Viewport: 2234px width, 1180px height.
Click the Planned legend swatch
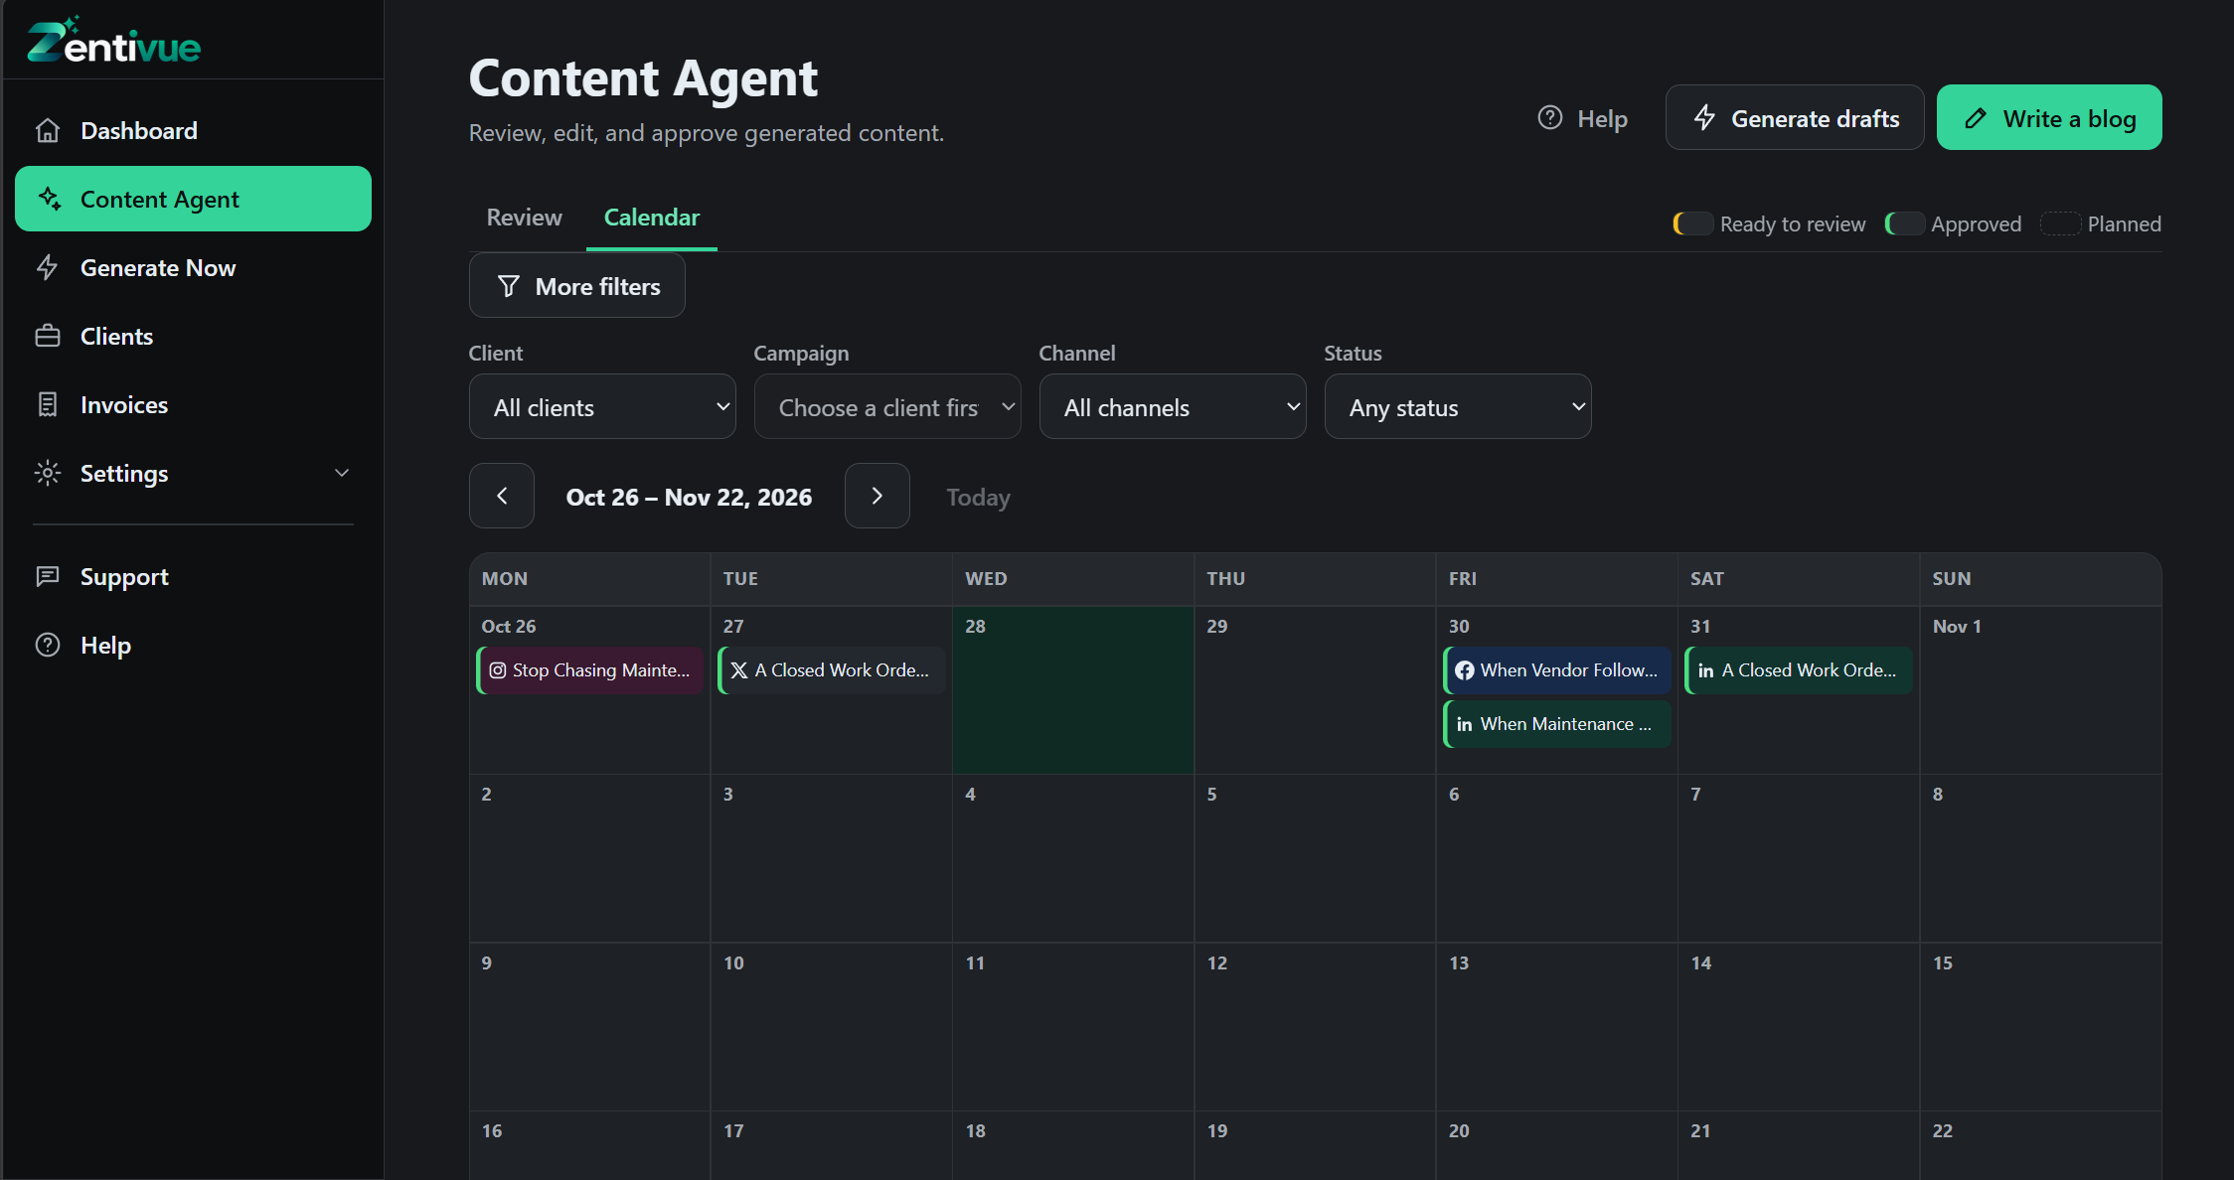click(2061, 223)
